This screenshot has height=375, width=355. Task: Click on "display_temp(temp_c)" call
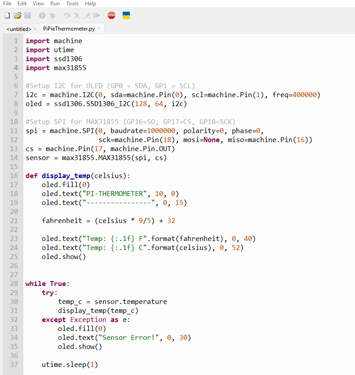click(x=98, y=311)
